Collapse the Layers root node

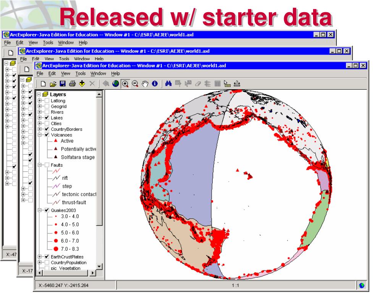tap(39, 94)
